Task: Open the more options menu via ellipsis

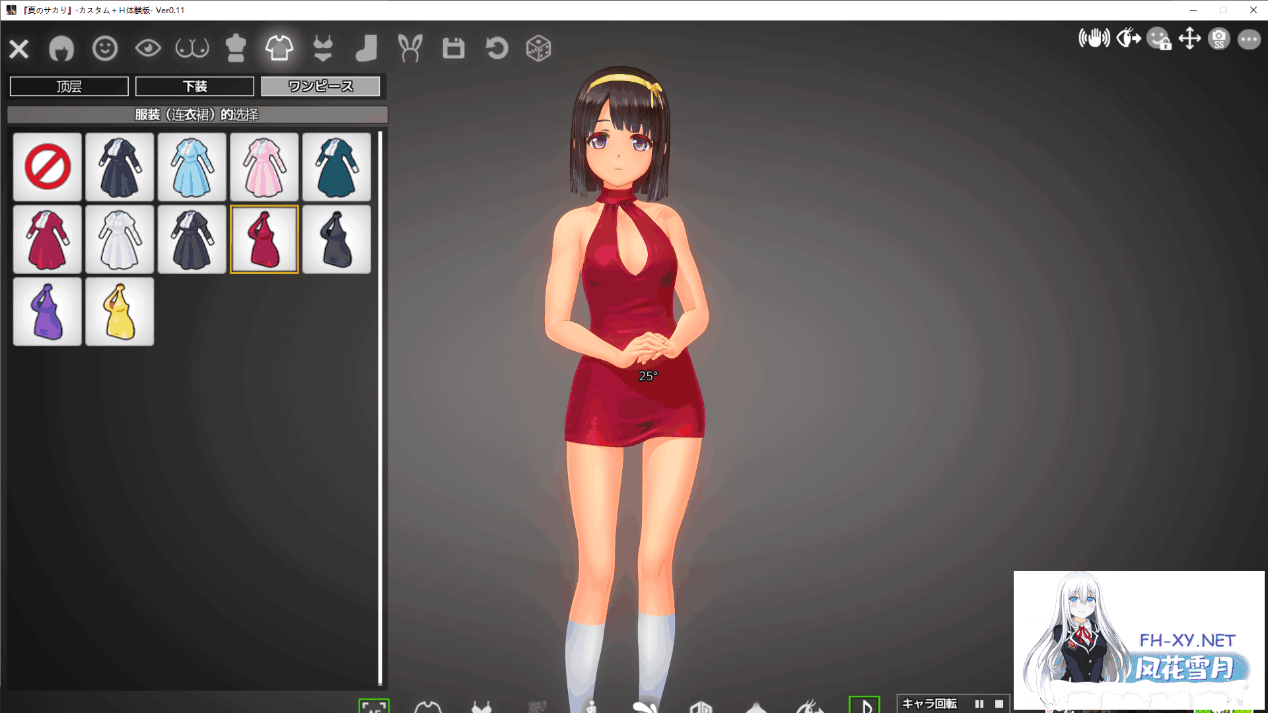Action: point(1249,40)
